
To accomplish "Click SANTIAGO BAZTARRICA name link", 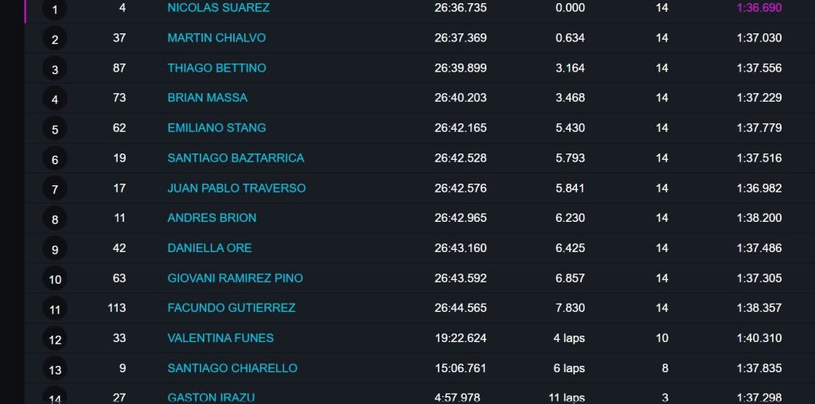I will [x=236, y=157].
